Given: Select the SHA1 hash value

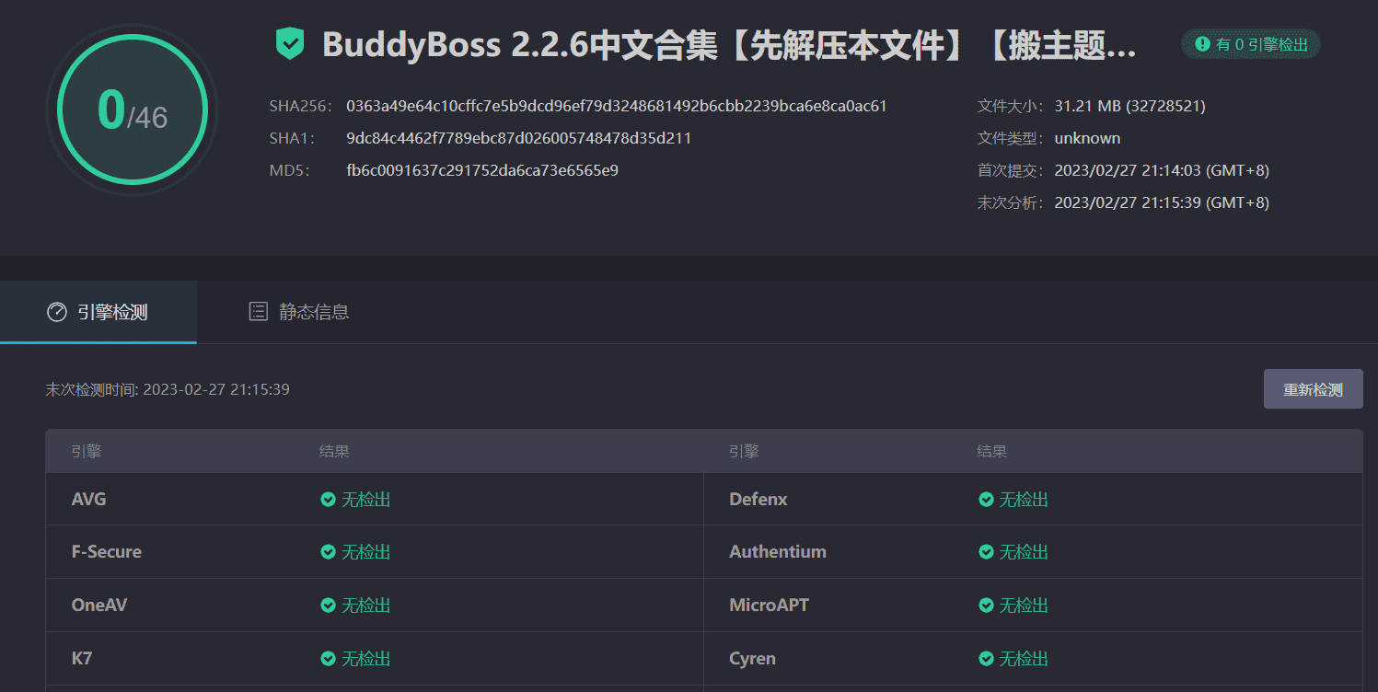Looking at the screenshot, I should pos(518,138).
